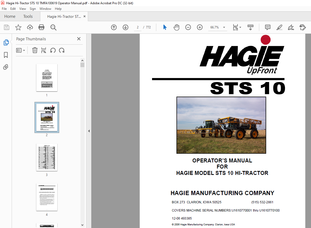The width and height of the screenshot is (311, 228).
Task: Click the '(515) 532-2861' phone number
Action: [262, 202]
